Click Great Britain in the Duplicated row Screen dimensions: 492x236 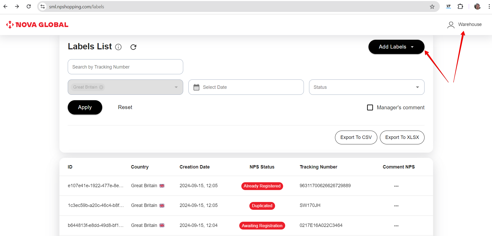click(144, 205)
